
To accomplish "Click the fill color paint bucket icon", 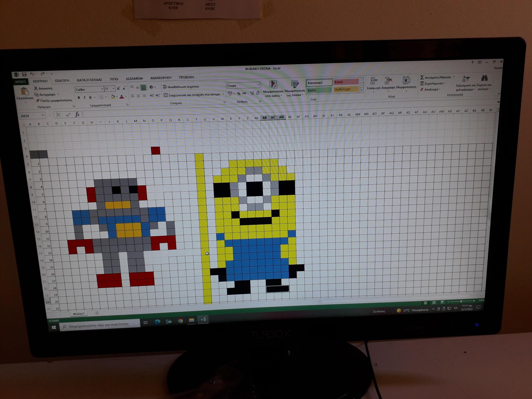I will tap(113, 97).
